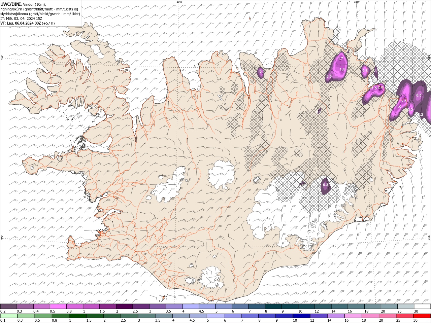431x323 pixels.
Task: Select the light pink rain swatch between 16 and 18
Action: click(353, 316)
